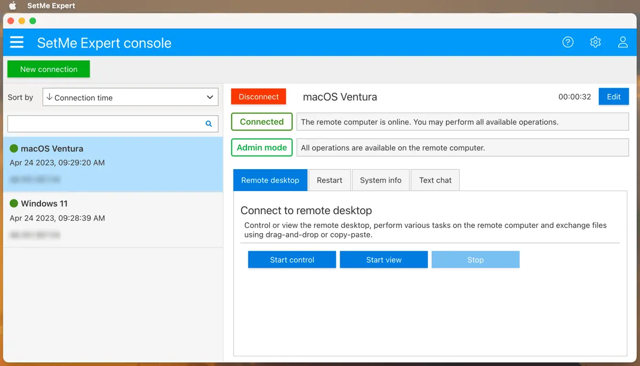Screen dimensions: 640x366
Task: Click the Sort by label
Action: coord(20,98)
